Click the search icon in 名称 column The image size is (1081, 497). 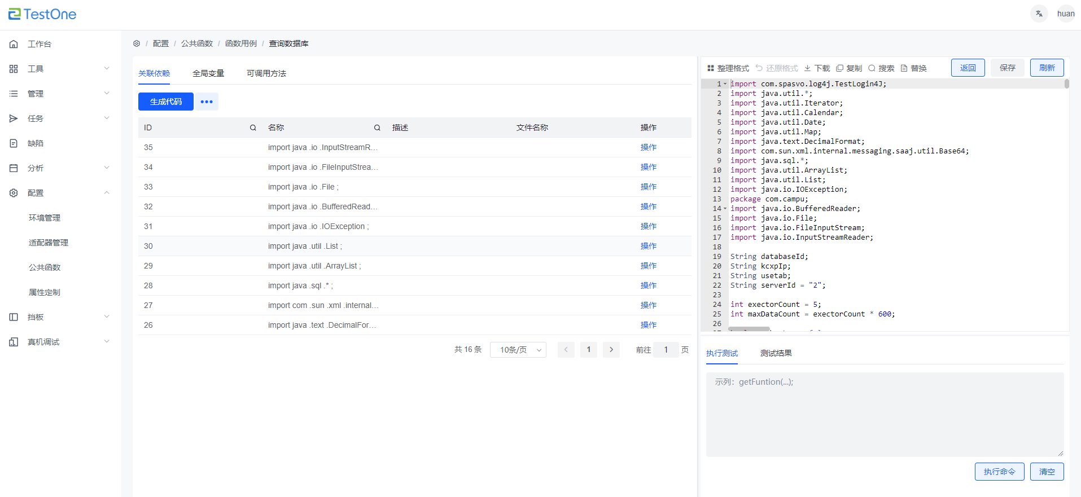pos(377,127)
